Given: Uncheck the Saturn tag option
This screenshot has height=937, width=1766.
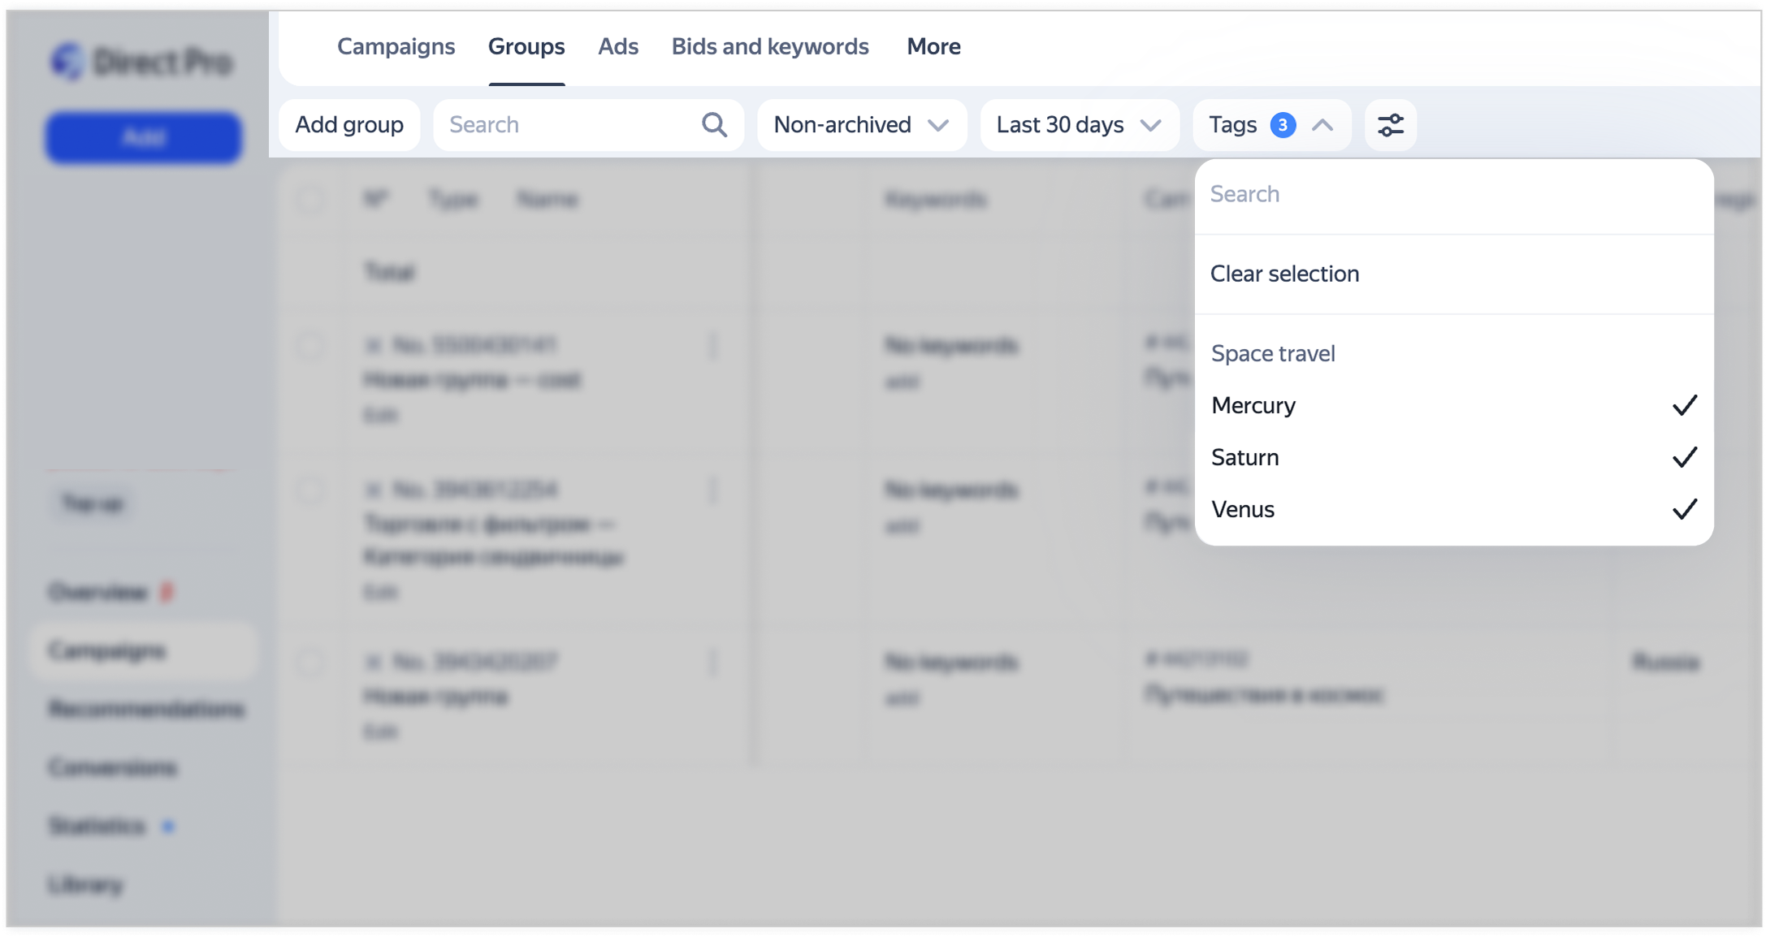Looking at the screenshot, I should coord(1454,457).
